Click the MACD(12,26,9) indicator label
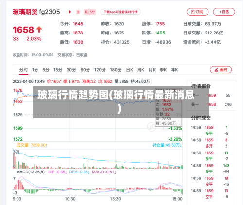Image resolution: width=243 pixels, height=205 pixels. [x=31, y=172]
